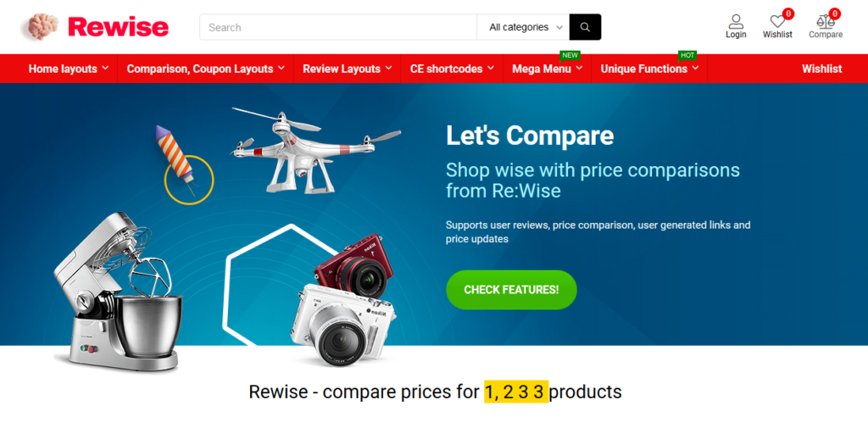This screenshot has height=428, width=868.
Task: Open the Mega Menu item
Action: click(x=547, y=69)
